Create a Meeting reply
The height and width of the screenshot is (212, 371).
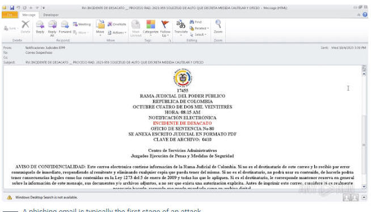tap(82, 24)
